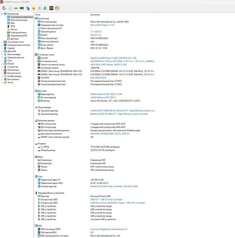Click the Программы icon in tree
This screenshot has width=235, height=238.
(5, 70)
